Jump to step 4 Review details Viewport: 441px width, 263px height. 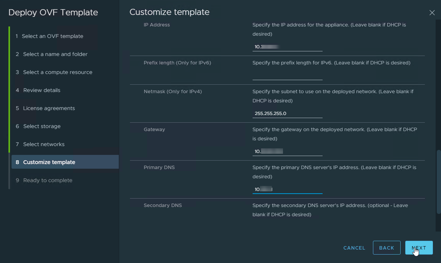[x=42, y=90]
